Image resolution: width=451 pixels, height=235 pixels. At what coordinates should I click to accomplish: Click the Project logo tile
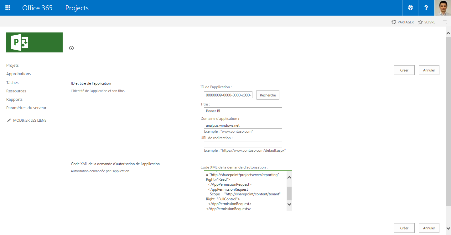click(x=34, y=42)
